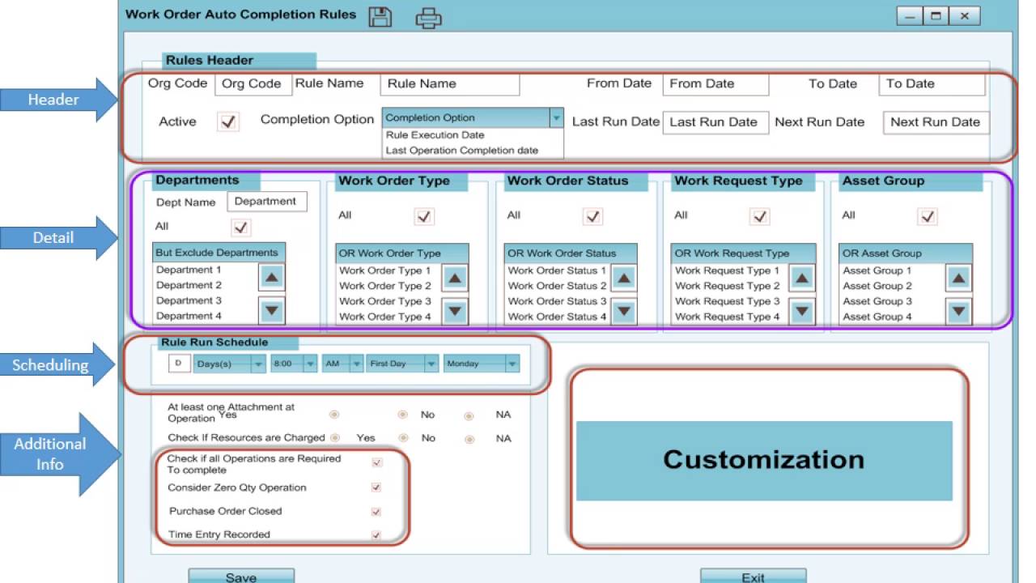
Task: Select Department 3 in exclude list
Action: point(189,300)
